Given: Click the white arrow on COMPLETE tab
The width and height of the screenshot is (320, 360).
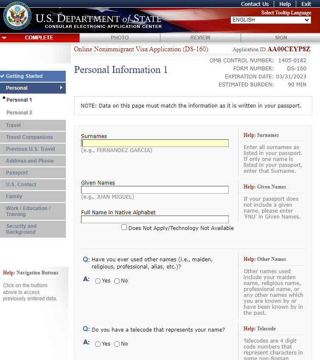Looking at the screenshot, I should [x=4, y=38].
